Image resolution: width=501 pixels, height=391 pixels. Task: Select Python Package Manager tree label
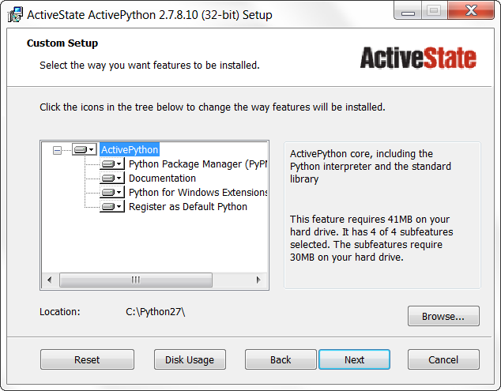pyautogui.click(x=198, y=164)
